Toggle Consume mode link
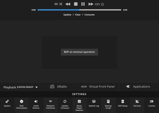This screenshot has height=113, width=159. coord(89,15)
